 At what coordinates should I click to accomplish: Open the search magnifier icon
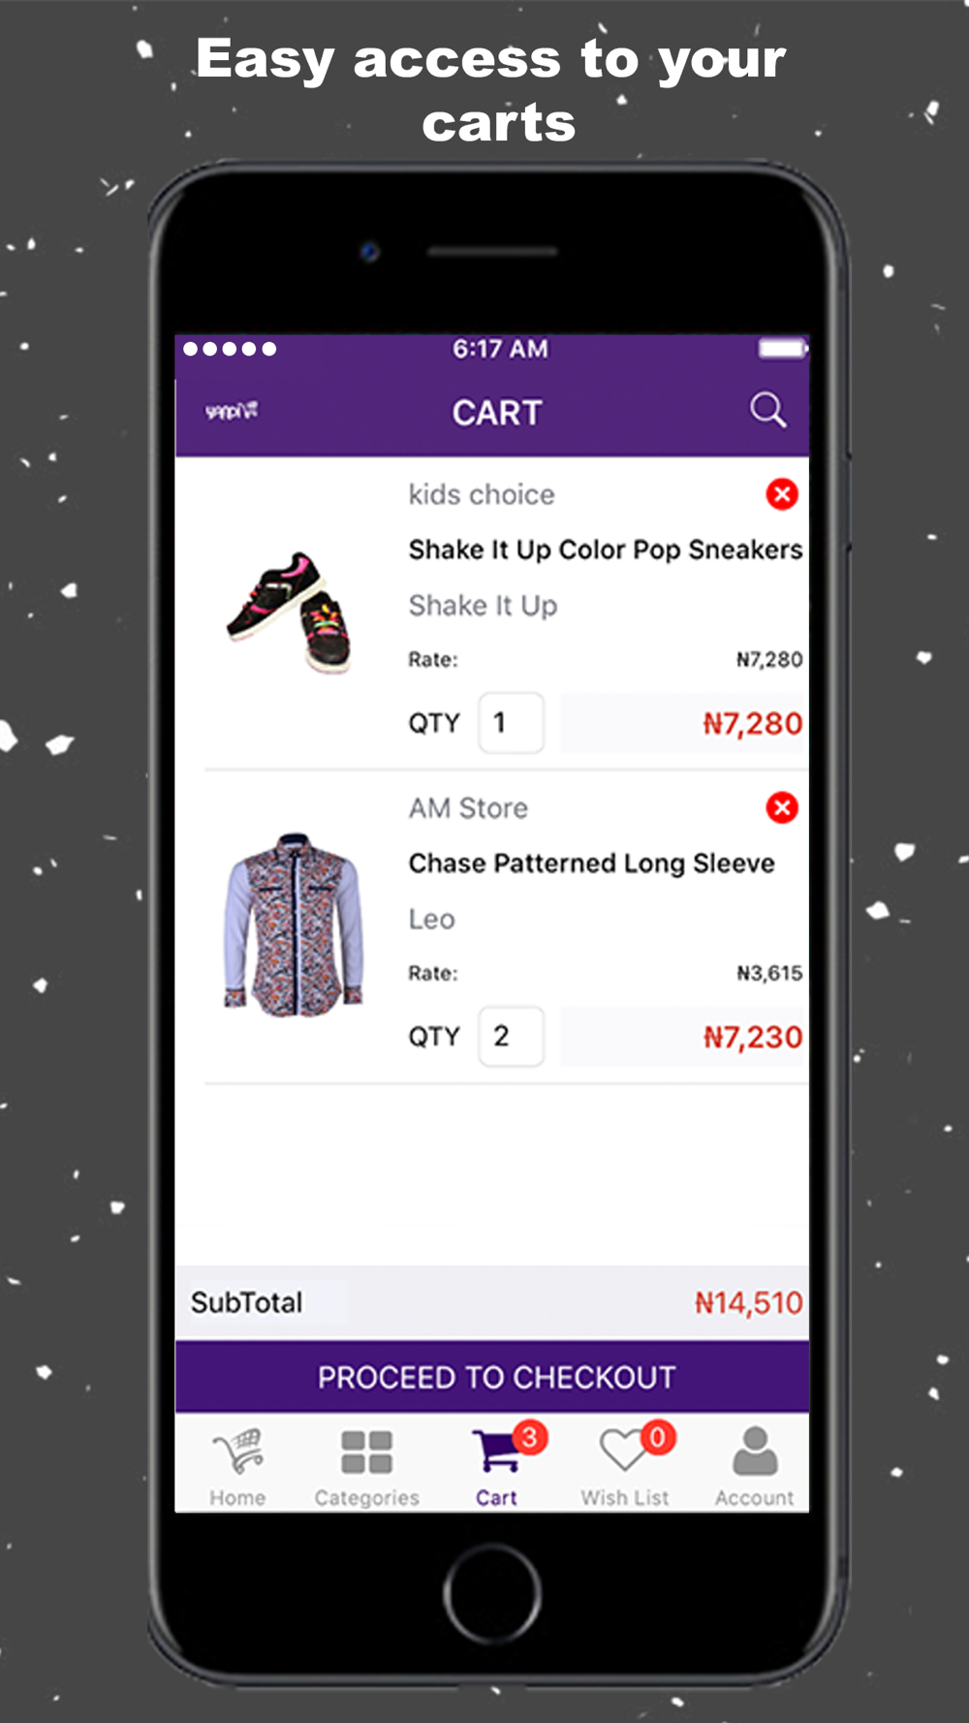click(x=767, y=411)
